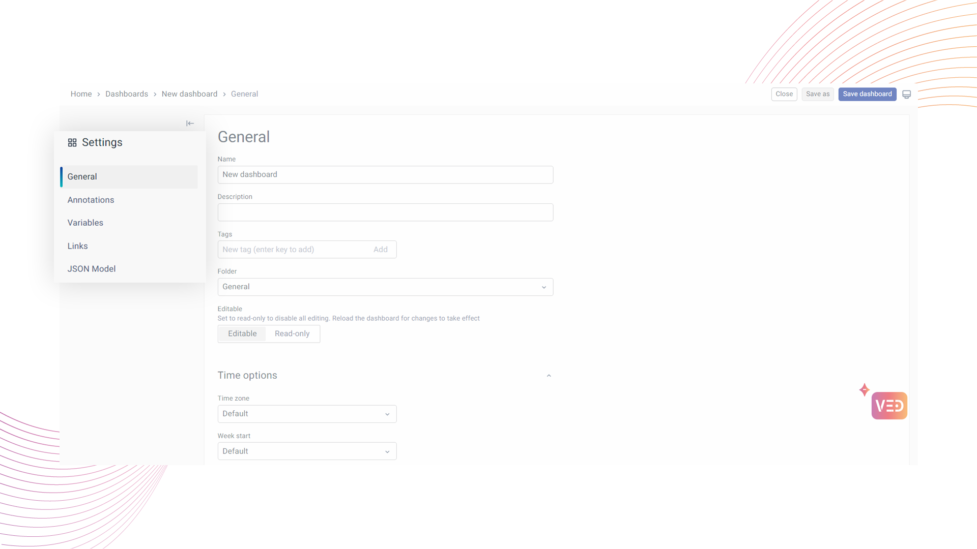Image resolution: width=977 pixels, height=549 pixels.
Task: Click the Save dashboard button
Action: pyautogui.click(x=867, y=94)
